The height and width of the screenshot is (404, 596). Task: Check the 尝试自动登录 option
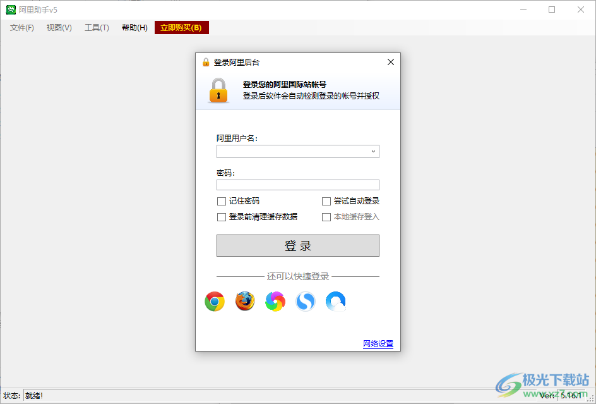[326, 201]
